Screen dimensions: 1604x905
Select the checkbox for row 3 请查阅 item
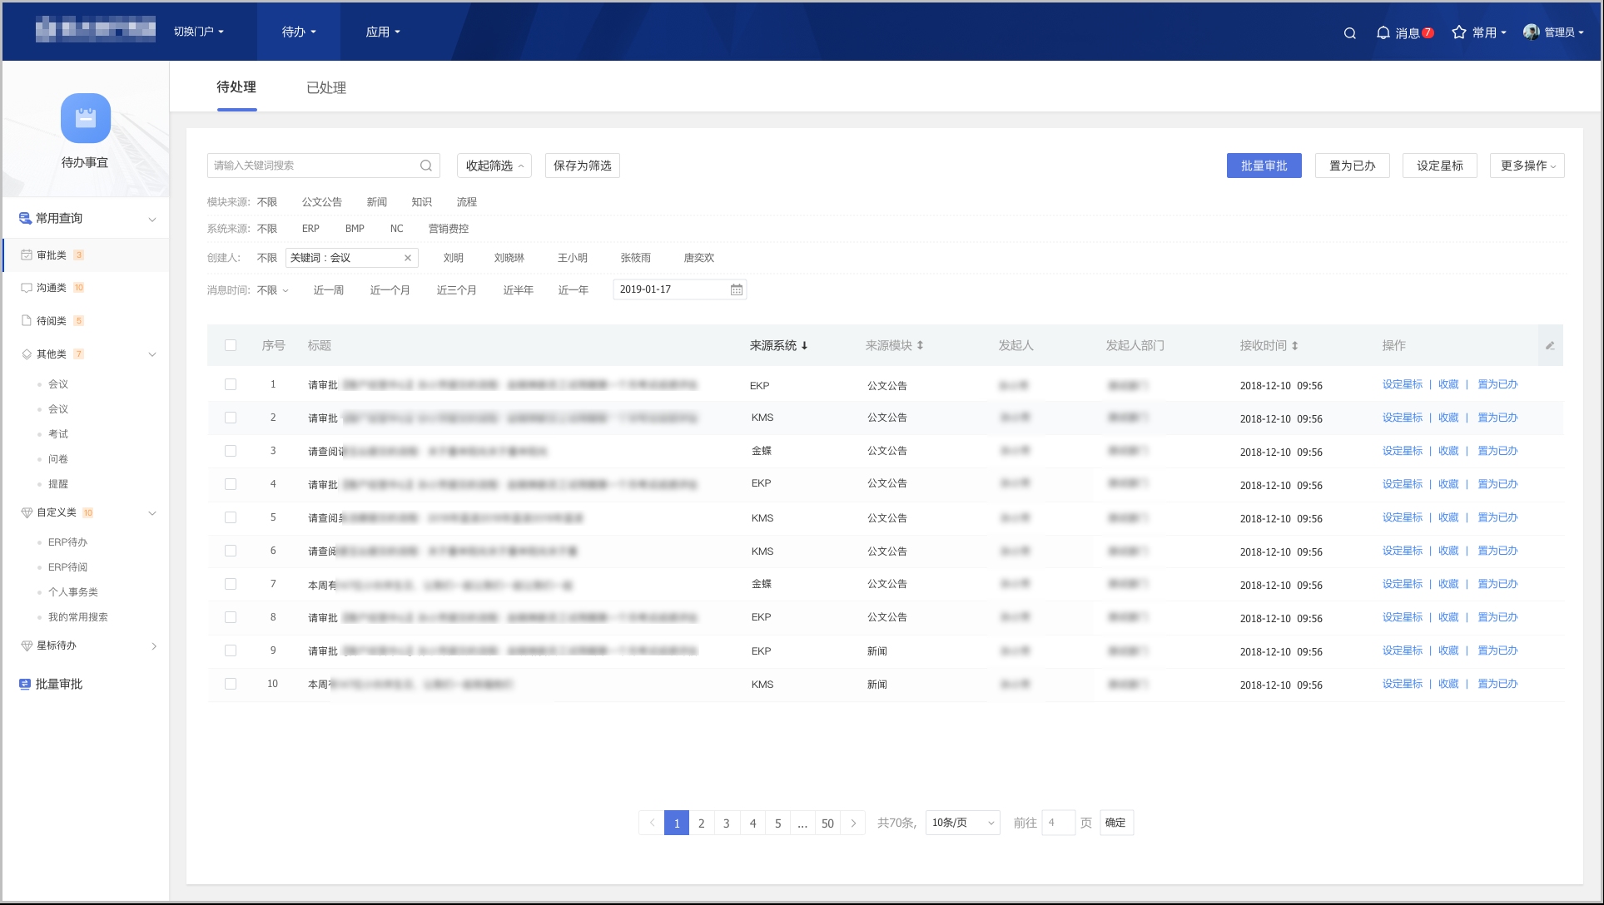(231, 451)
